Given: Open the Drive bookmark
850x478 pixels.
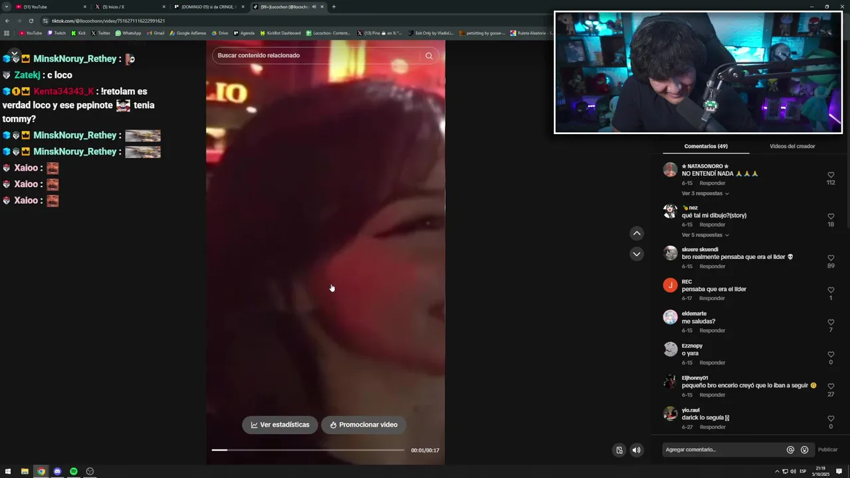Looking at the screenshot, I should [219, 33].
